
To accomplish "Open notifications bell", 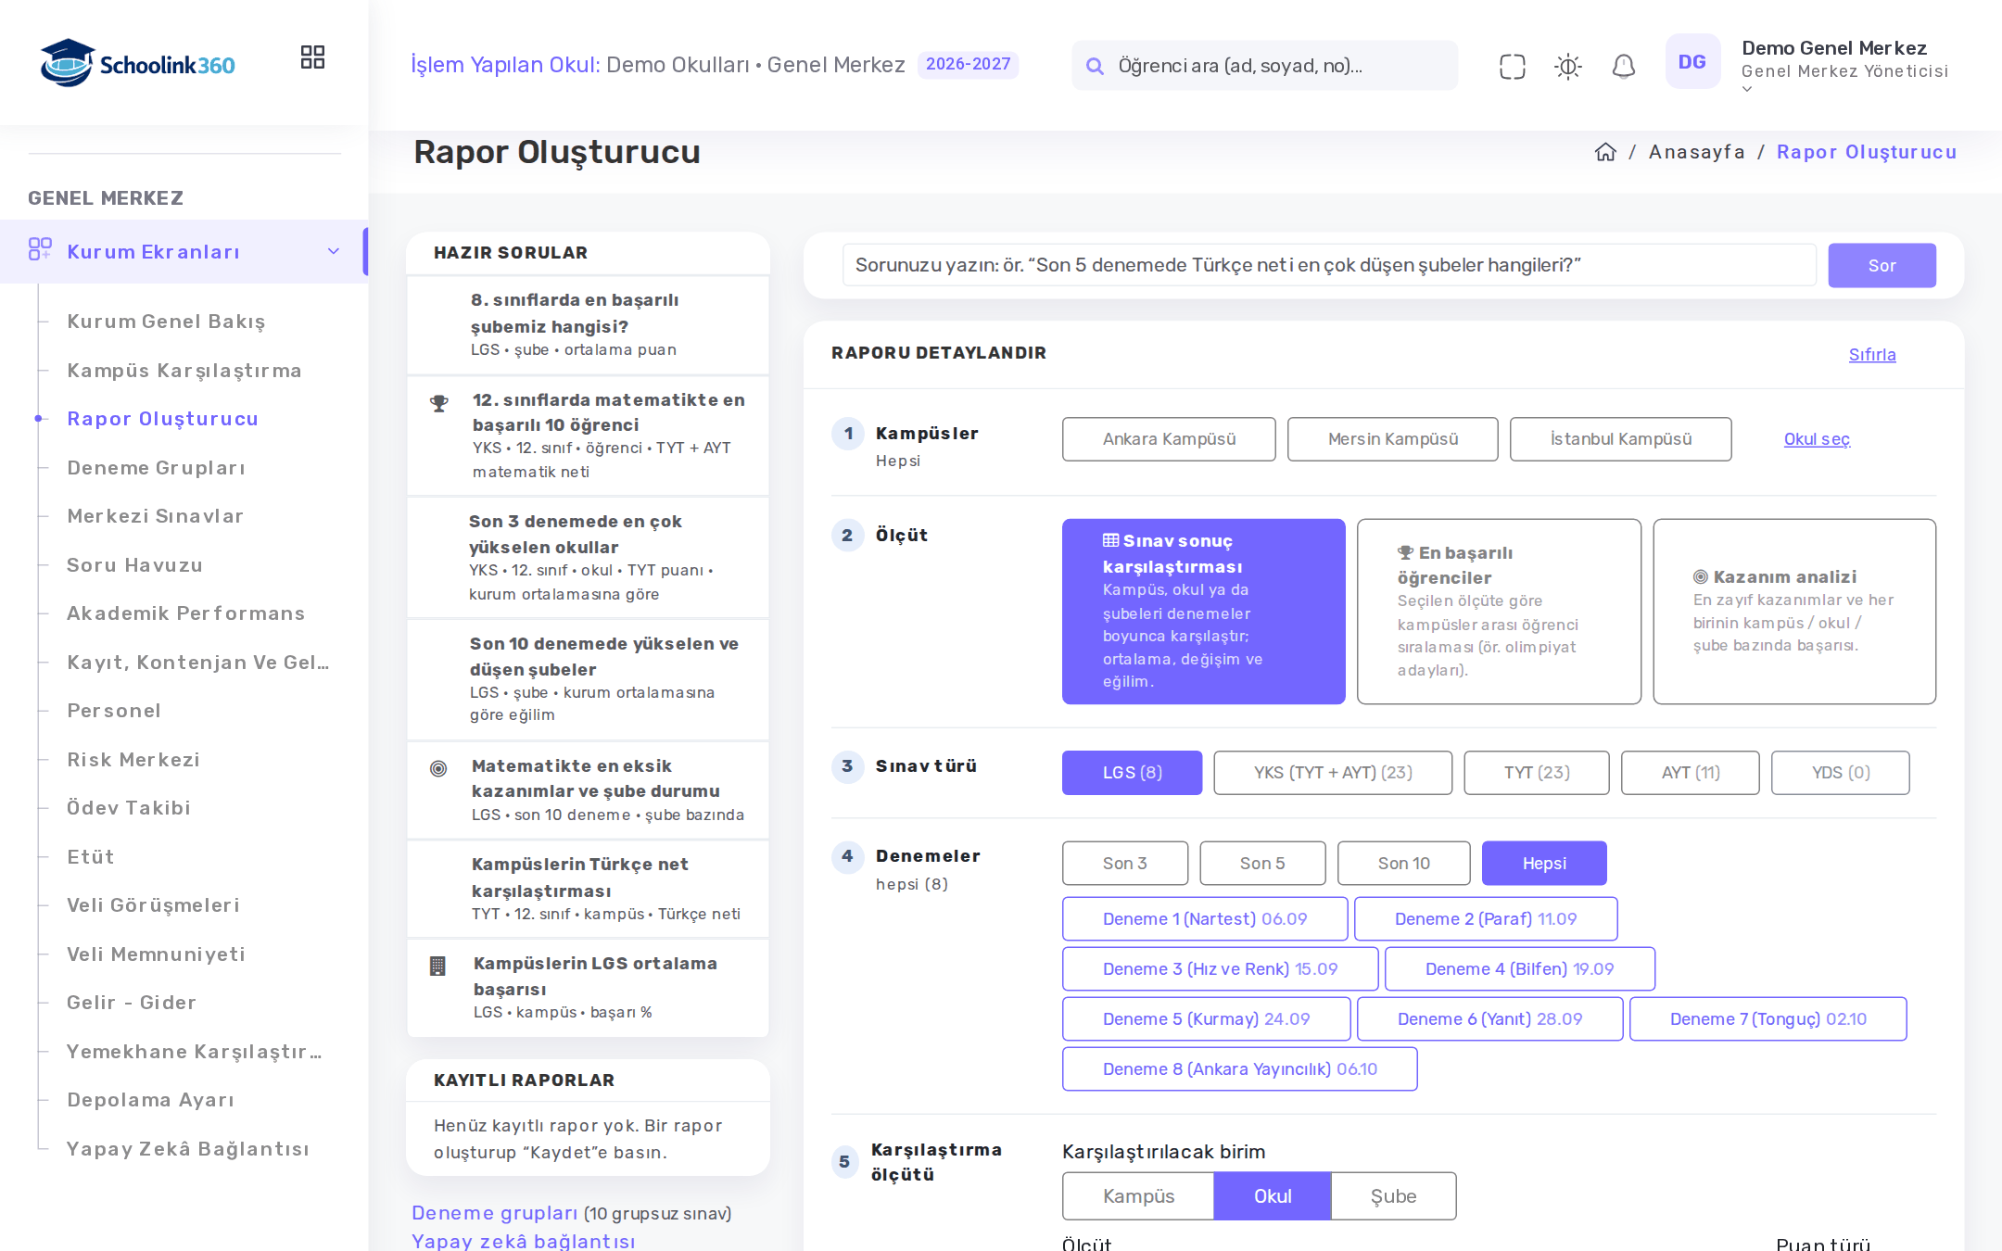I will [x=1623, y=66].
